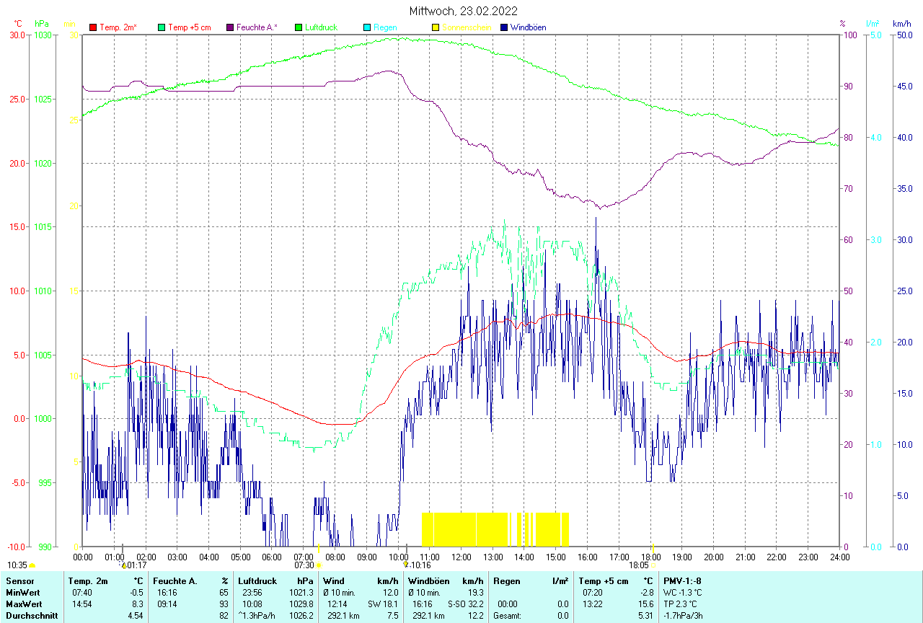Select the 'Regen' legend label
The height and width of the screenshot is (623, 923).
[385, 27]
